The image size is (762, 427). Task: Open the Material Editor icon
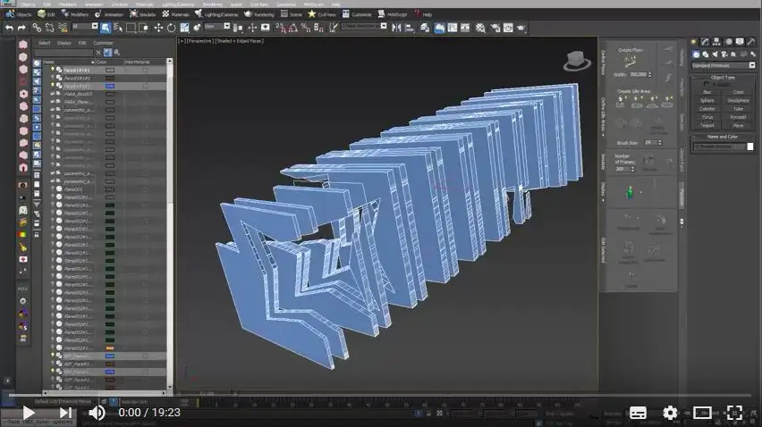(480, 29)
